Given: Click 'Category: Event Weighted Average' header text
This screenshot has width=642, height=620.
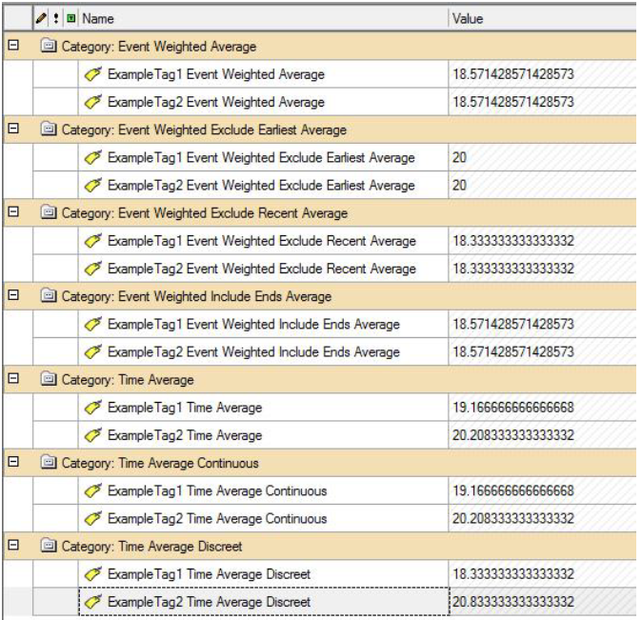Looking at the screenshot, I should click(159, 47).
